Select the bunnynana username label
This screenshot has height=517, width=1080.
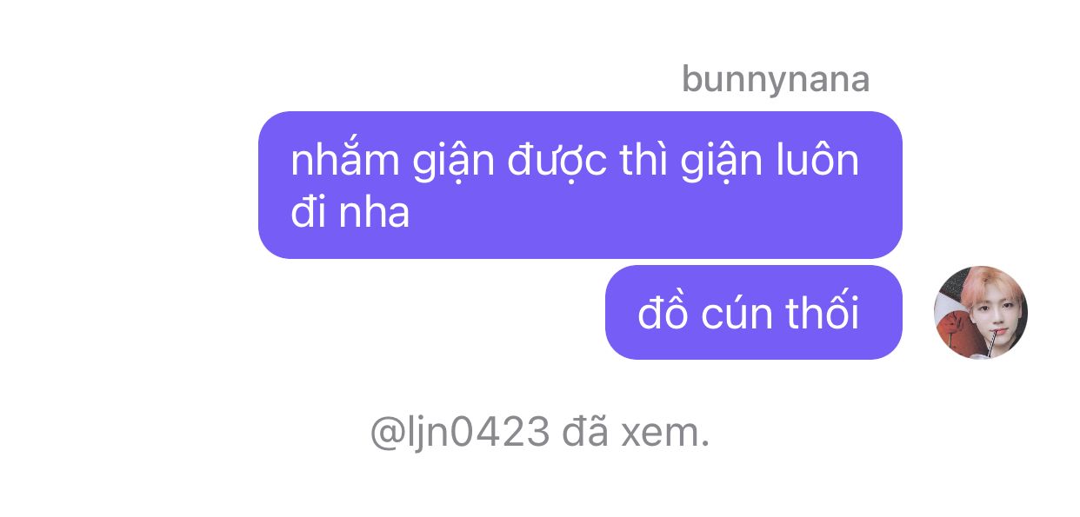[x=776, y=80]
